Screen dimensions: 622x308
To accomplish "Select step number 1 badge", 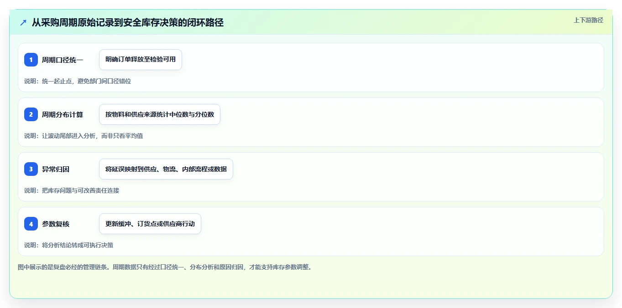I will coord(31,60).
